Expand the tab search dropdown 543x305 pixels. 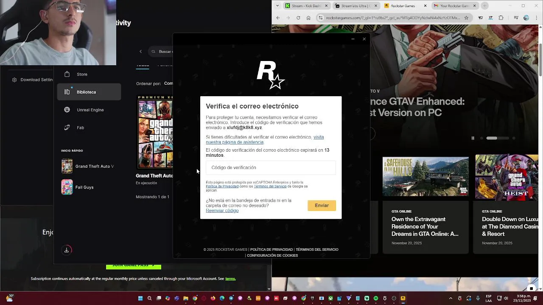277,6
